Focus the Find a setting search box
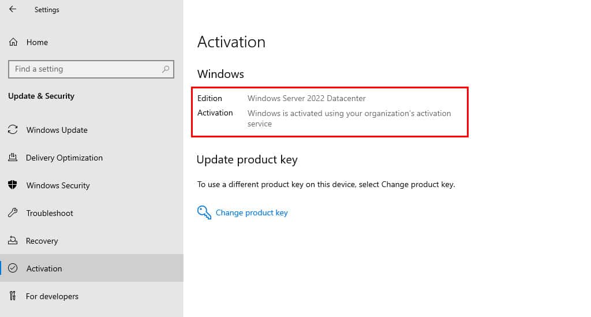 (x=91, y=69)
